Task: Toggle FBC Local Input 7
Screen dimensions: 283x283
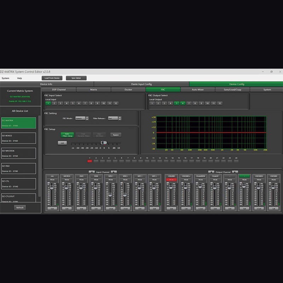Action: pos(85,103)
